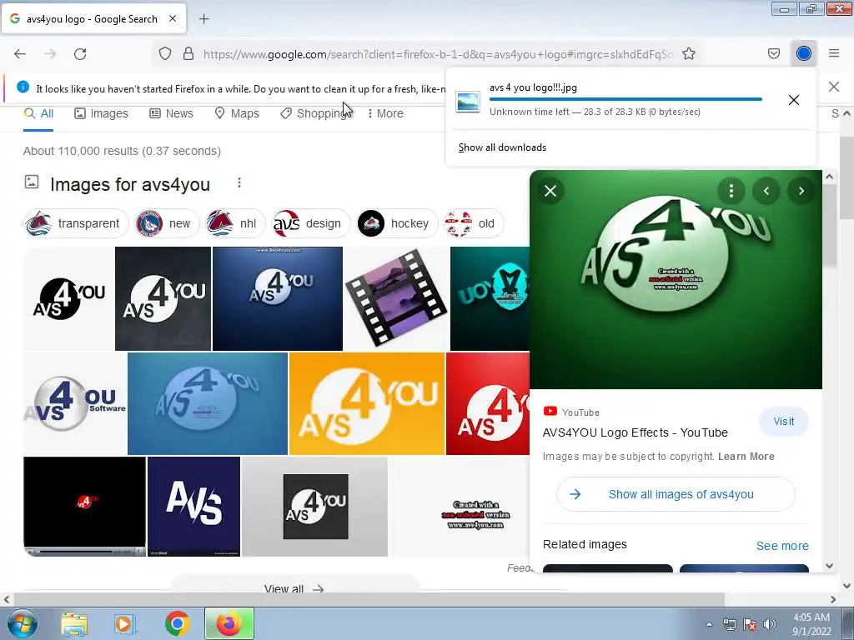The image size is (854, 640).
Task: Open the navy AVS text logo thumbnail
Action: pyautogui.click(x=193, y=506)
